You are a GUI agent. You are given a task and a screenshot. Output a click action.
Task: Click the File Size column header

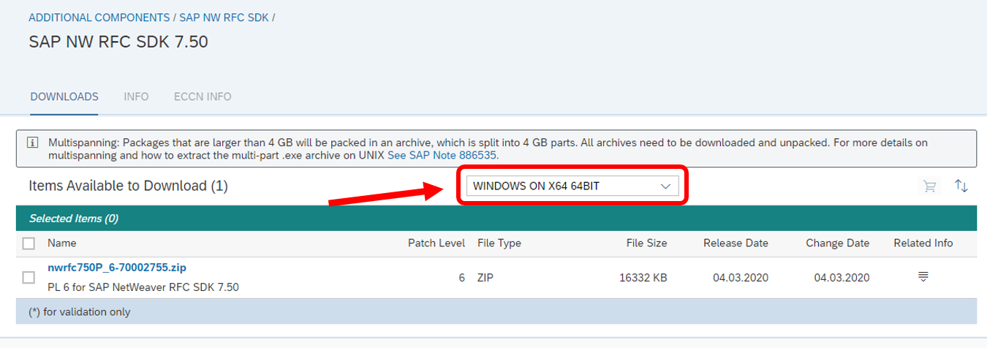(646, 243)
